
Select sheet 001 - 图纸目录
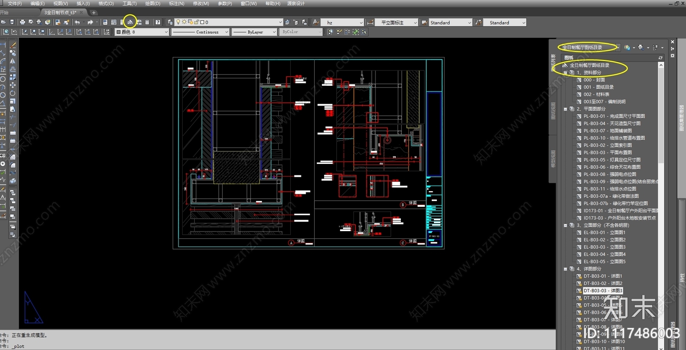coord(598,87)
